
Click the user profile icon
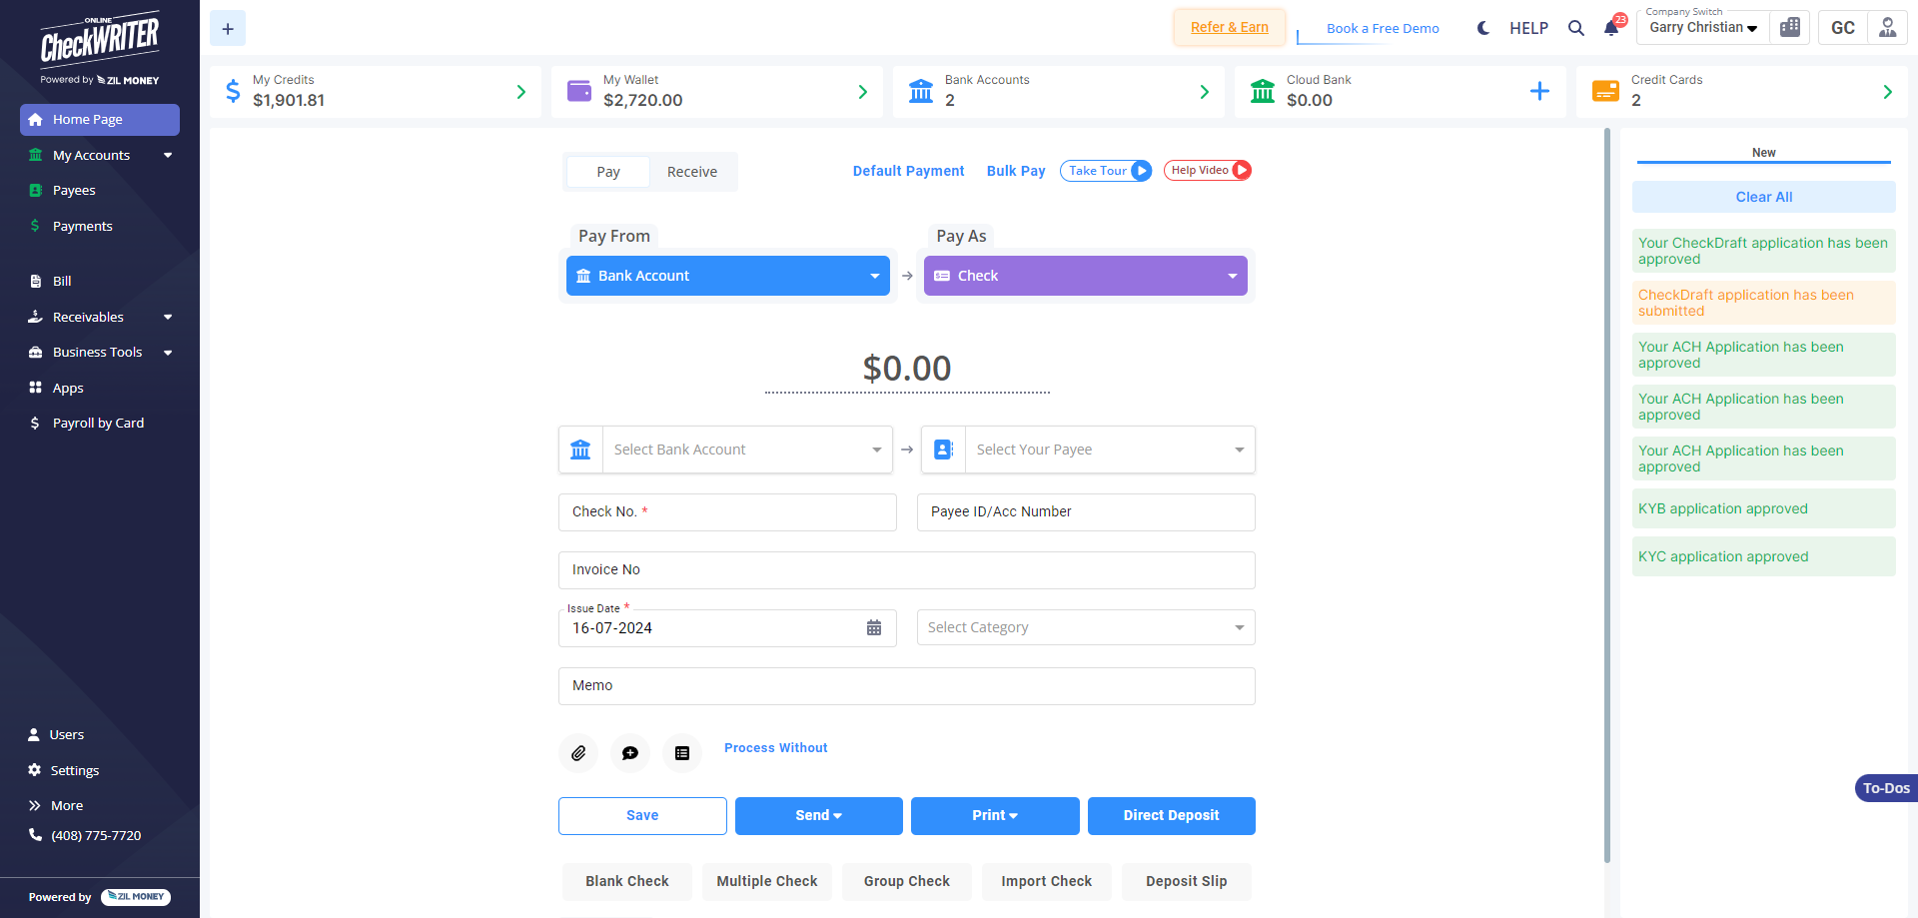1887,28
